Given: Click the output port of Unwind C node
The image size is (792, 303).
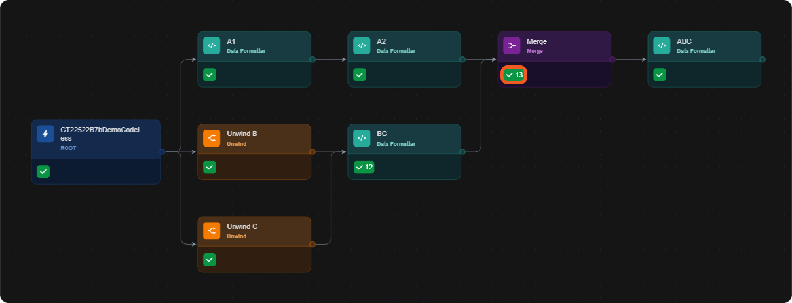Looking at the screenshot, I should click(x=312, y=244).
